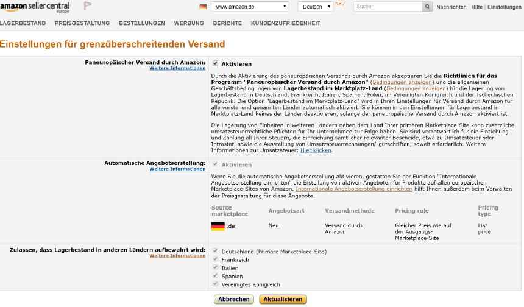
Task: Focus the Suchen search field
Action: tap(388, 6)
